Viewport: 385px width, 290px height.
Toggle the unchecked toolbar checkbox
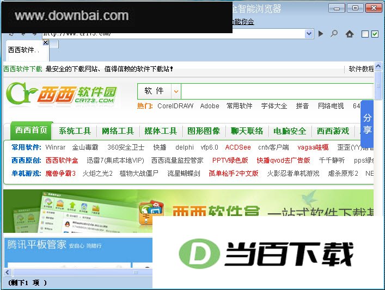365,34
